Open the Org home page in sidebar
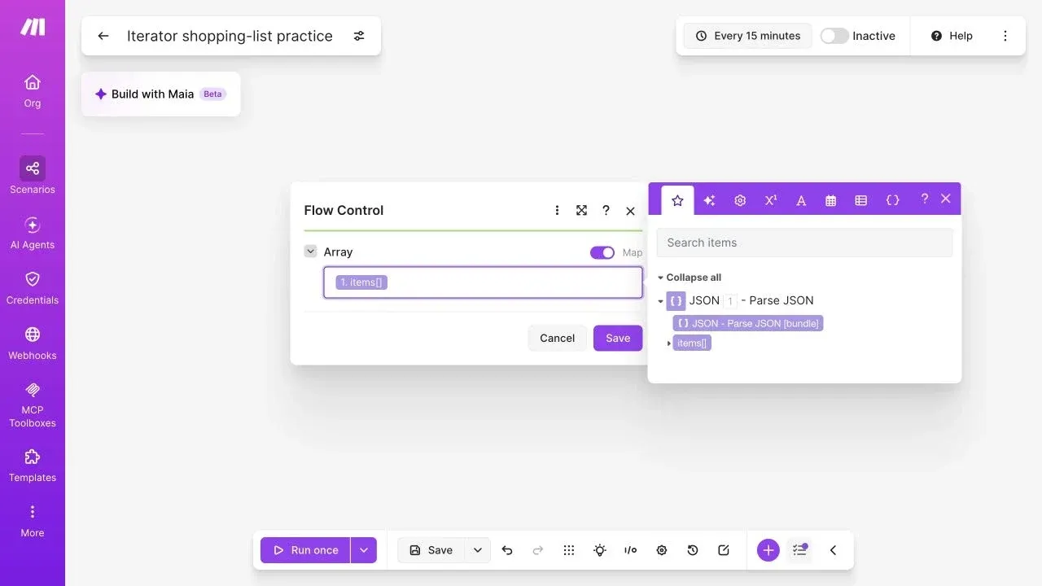 (x=33, y=90)
